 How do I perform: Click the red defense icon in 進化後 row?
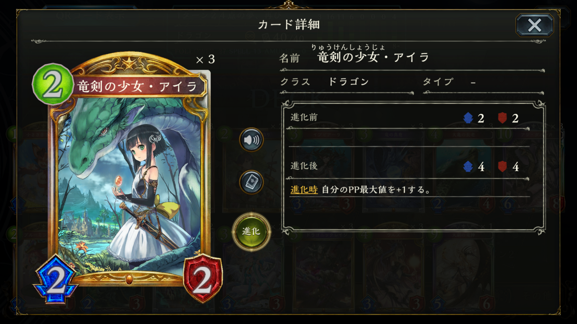tap(502, 167)
